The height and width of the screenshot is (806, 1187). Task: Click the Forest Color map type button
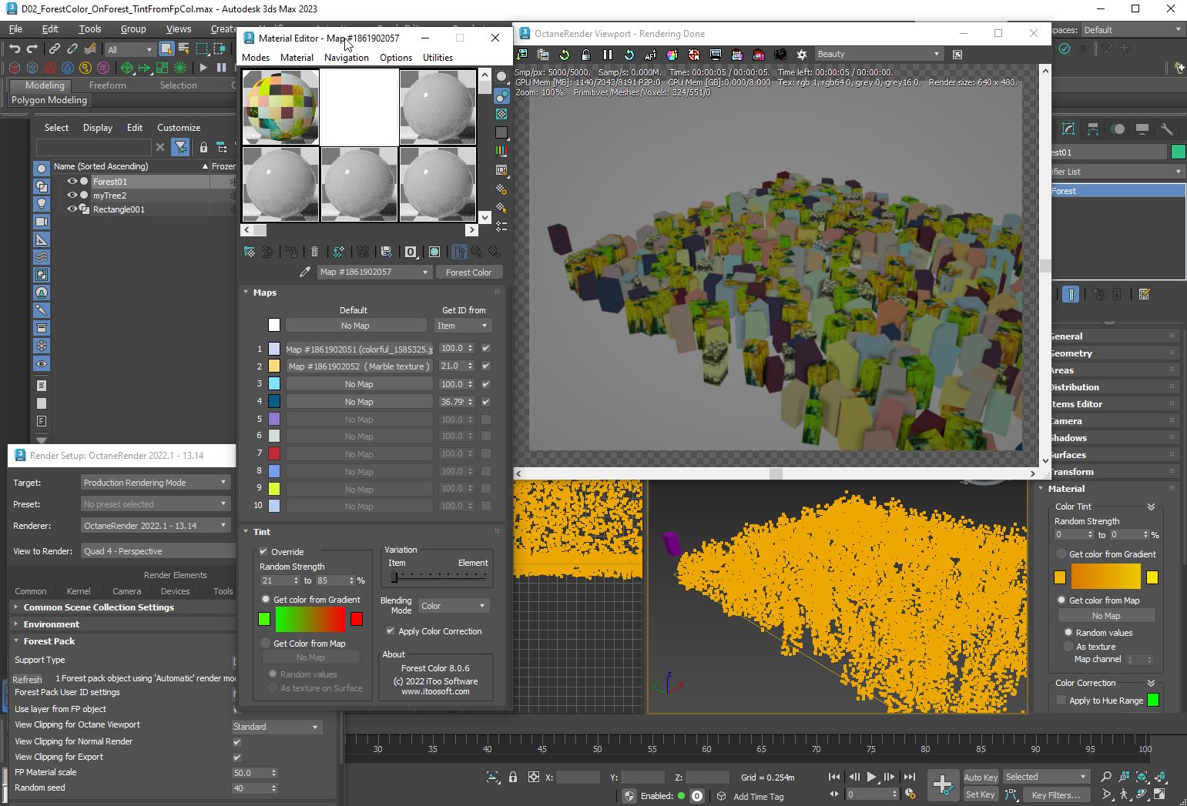(468, 273)
